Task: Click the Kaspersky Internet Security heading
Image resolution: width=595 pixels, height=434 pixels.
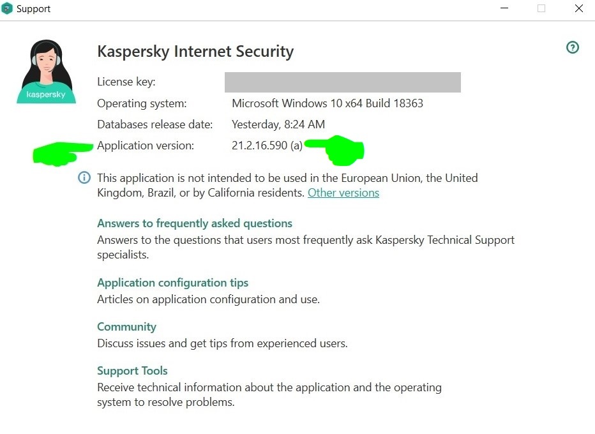Action: tap(195, 52)
